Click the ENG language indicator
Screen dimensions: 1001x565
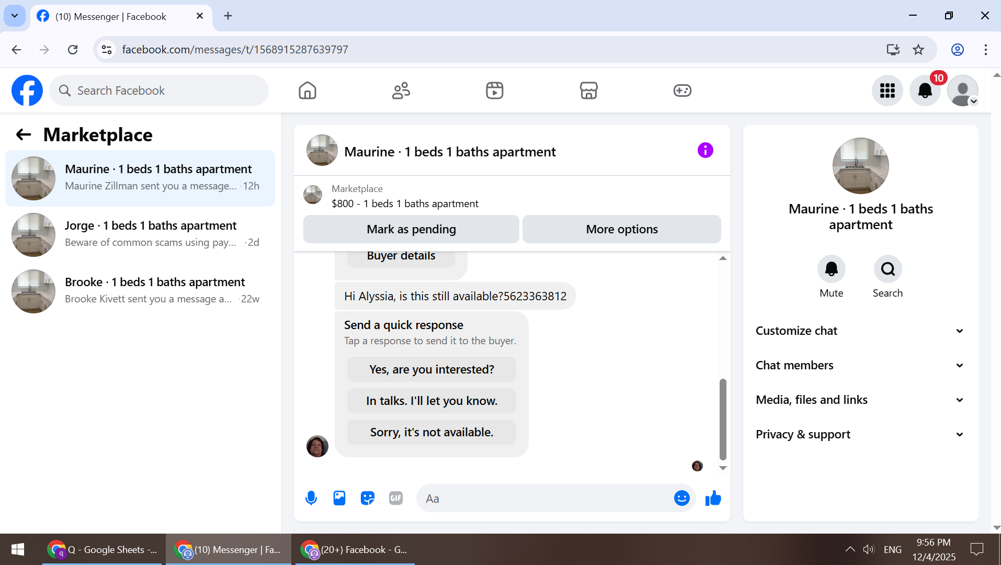pos(893,549)
